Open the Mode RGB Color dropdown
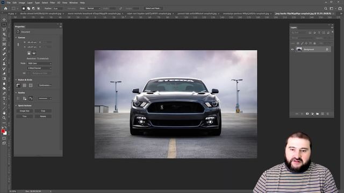Screen dimensions: 344x193 coord(39,63)
